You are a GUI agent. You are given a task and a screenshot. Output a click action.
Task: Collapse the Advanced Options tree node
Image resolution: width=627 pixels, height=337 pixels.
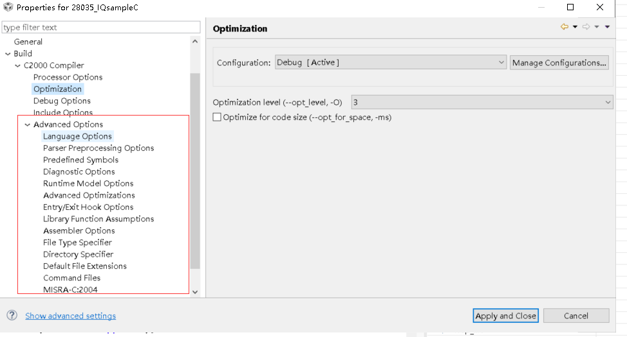(x=27, y=125)
